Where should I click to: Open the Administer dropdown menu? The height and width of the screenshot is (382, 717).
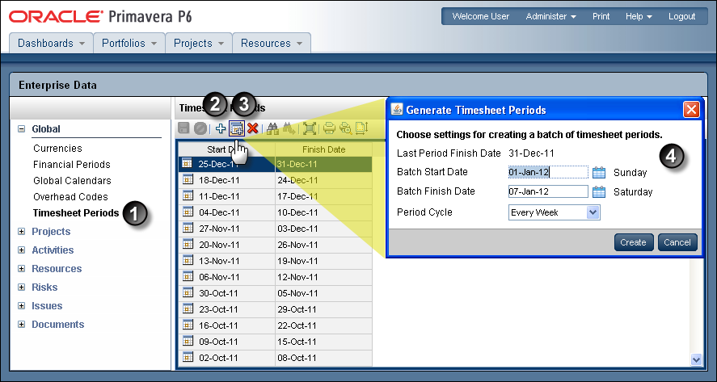(550, 16)
